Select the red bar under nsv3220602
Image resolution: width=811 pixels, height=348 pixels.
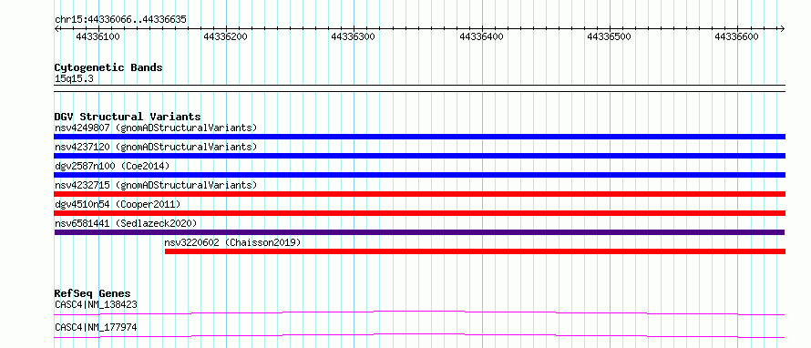(475, 251)
